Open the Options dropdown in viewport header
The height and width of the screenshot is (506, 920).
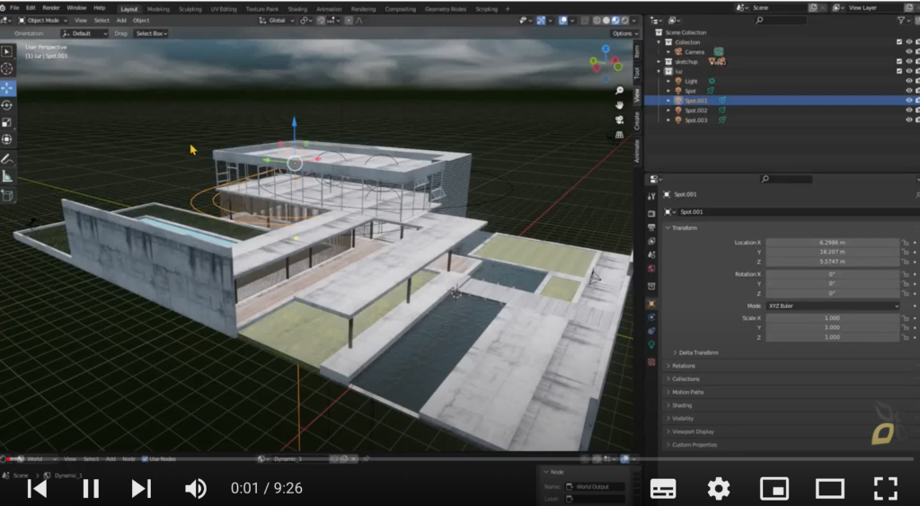coord(624,33)
